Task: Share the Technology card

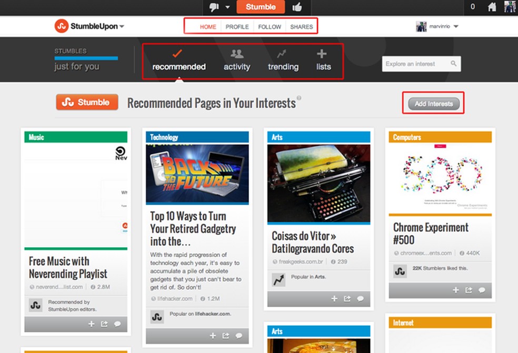Action: (x=226, y=336)
